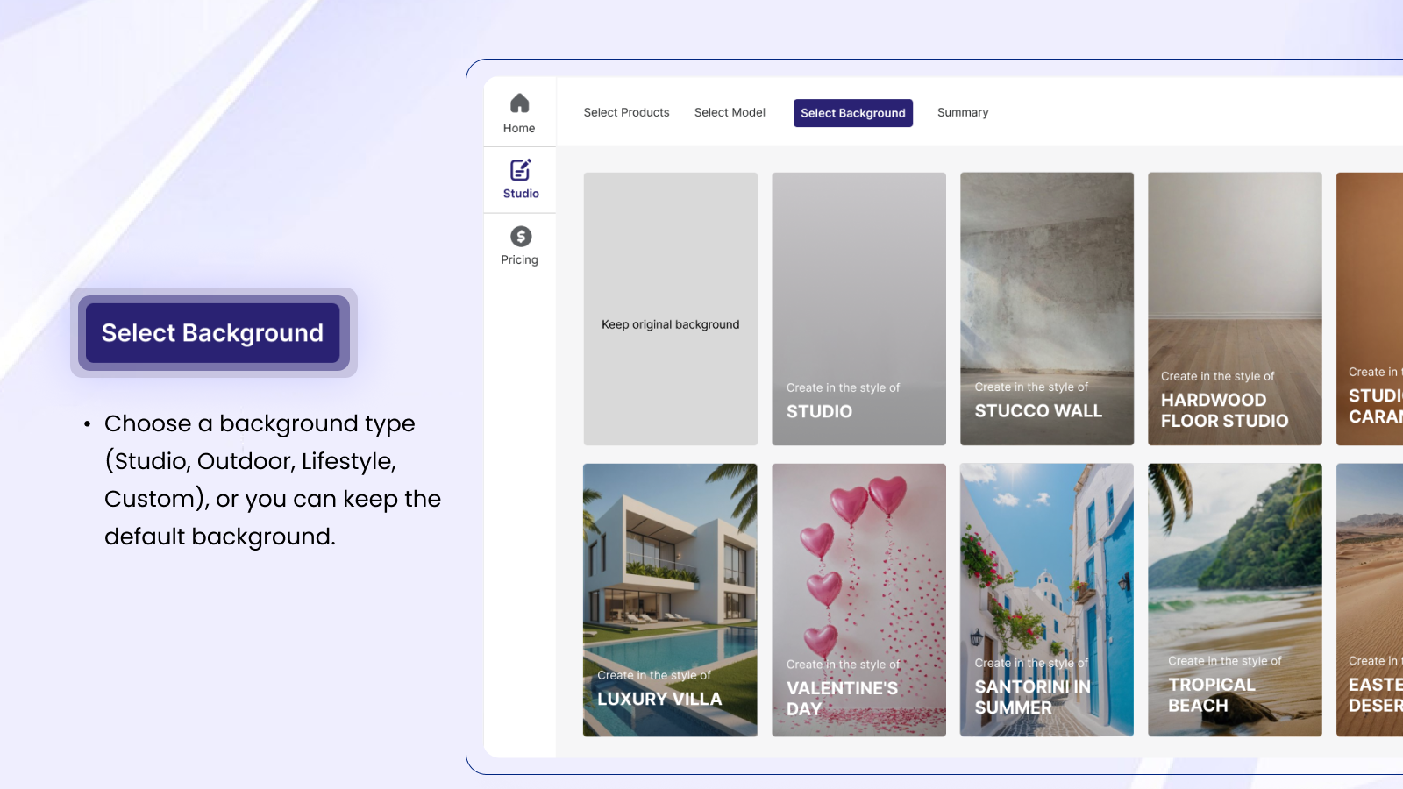Choose Keep original background card
Screen dimensions: 1403x789
[671, 309]
